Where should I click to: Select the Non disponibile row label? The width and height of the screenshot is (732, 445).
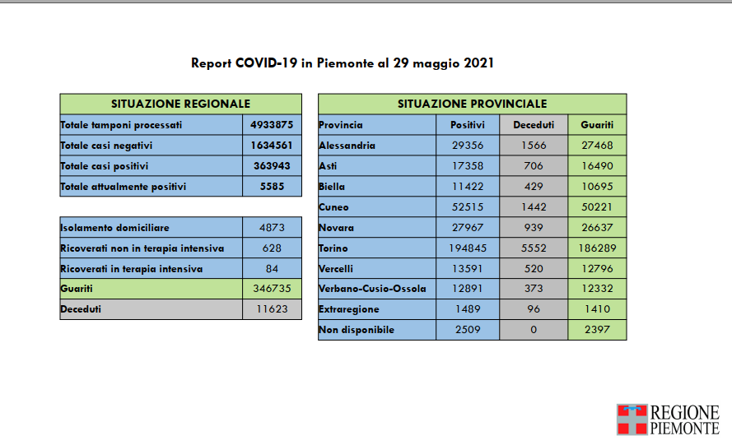click(357, 331)
